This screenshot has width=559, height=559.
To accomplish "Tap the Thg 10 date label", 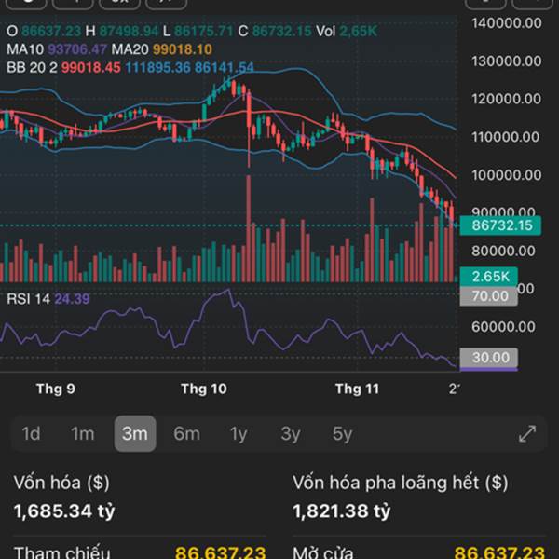I will pos(203,389).
